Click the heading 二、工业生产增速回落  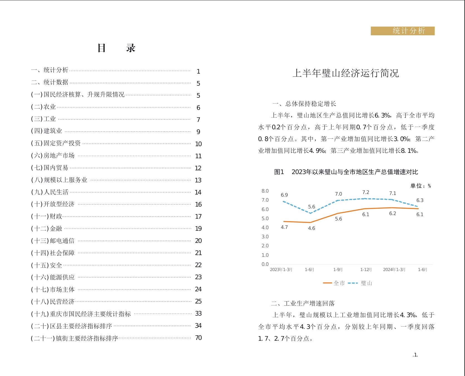(x=303, y=303)
